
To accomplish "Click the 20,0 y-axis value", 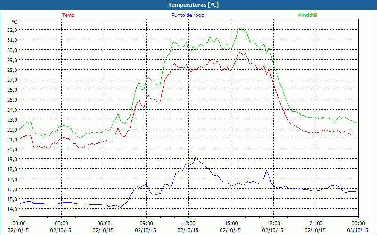I will (x=12, y=149).
